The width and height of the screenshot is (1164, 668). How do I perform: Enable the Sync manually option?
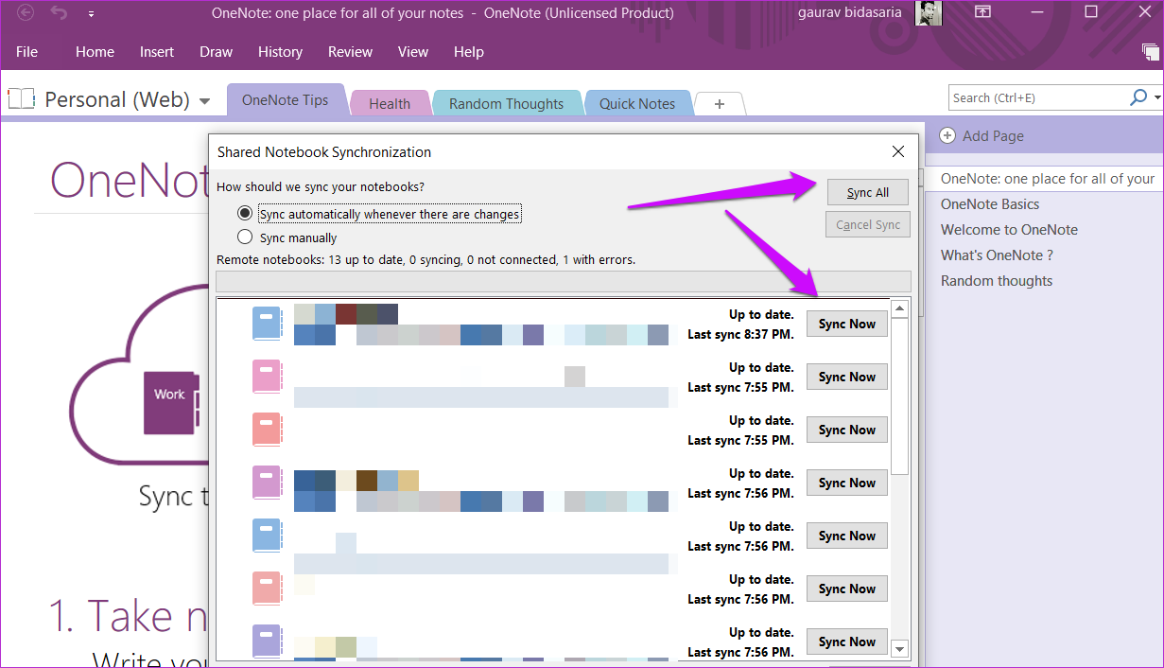pyautogui.click(x=245, y=237)
